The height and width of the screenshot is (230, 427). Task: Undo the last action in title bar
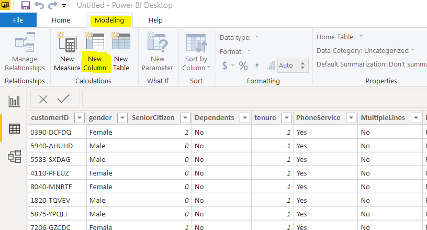39,5
